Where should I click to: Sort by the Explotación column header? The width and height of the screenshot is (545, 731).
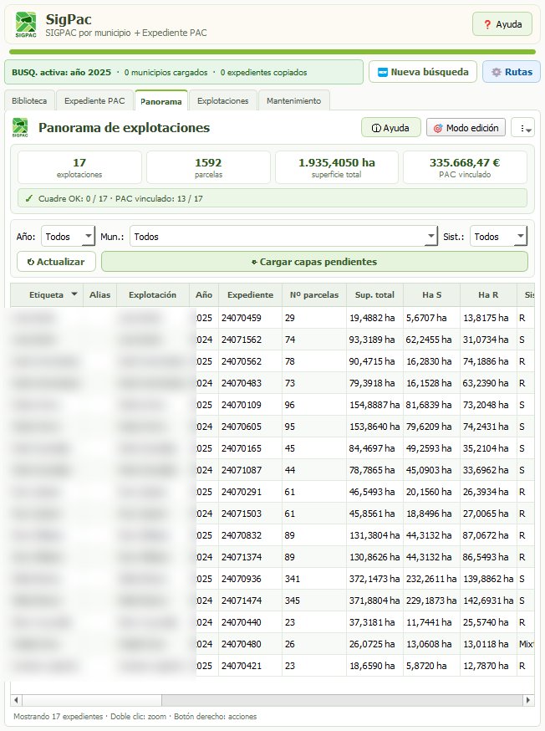click(x=153, y=294)
